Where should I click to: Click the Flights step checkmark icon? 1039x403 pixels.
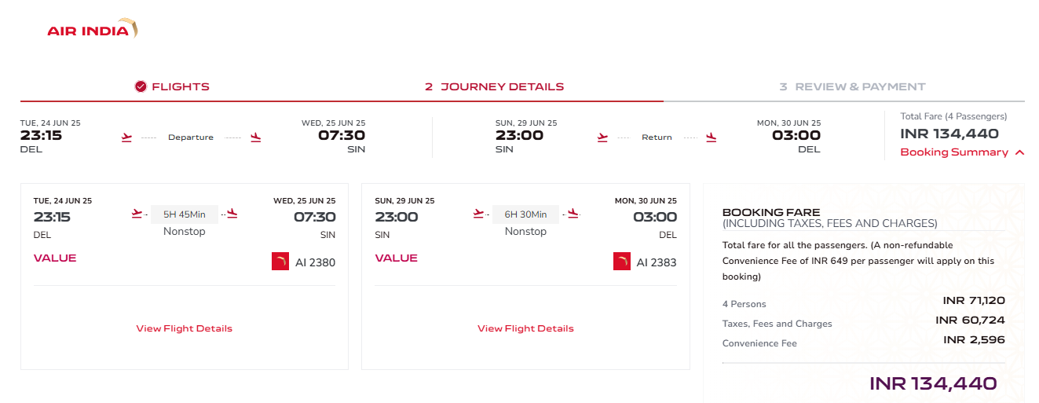141,86
